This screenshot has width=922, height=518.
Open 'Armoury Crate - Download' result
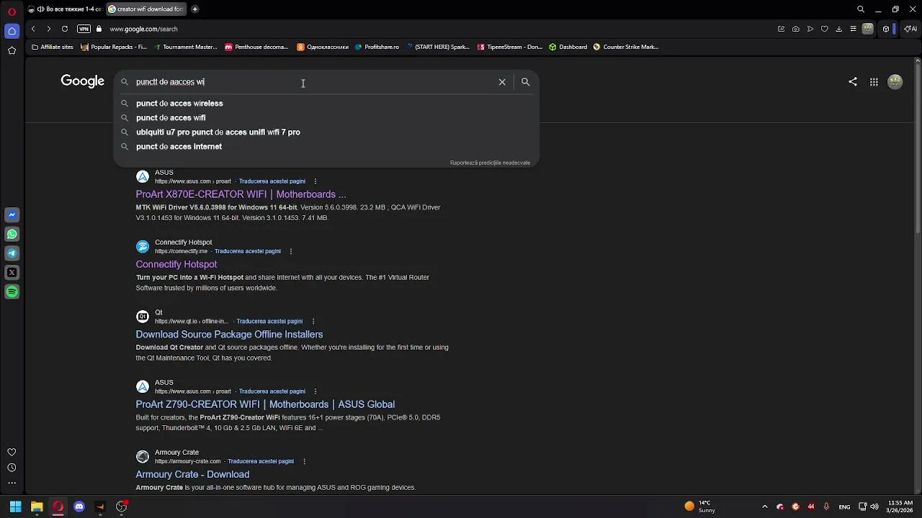tap(192, 474)
